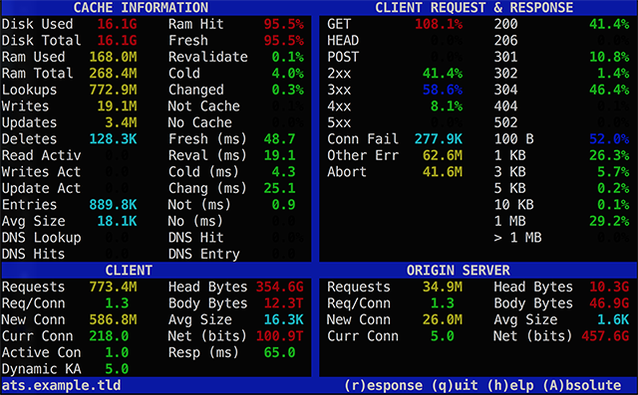Select the Ram Hit label

pyautogui.click(x=196, y=24)
